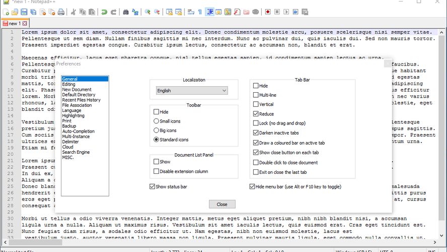Stop macro recording icon
Screen dimensions: 447x252
pyautogui.click(x=277, y=12)
